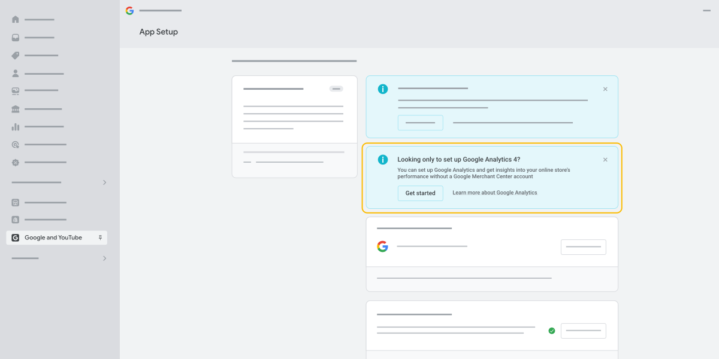This screenshot has width=719, height=359.
Task: Open the Learn more about Google Analytics link
Action: click(494, 193)
